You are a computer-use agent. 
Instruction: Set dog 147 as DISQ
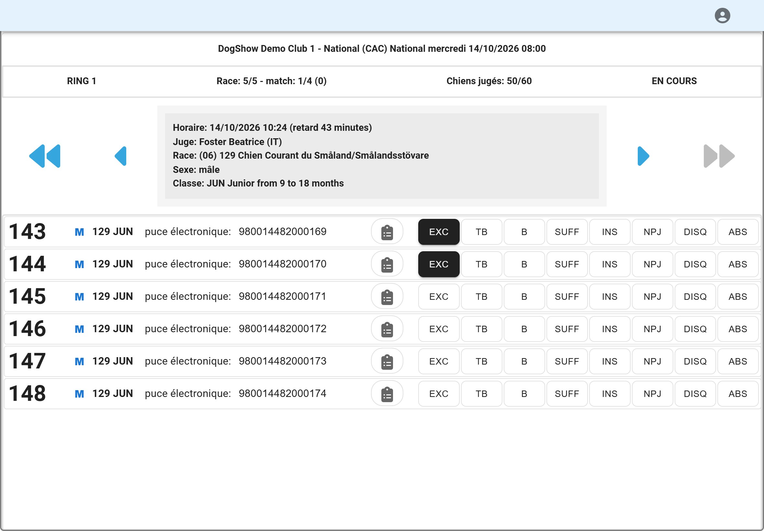695,361
